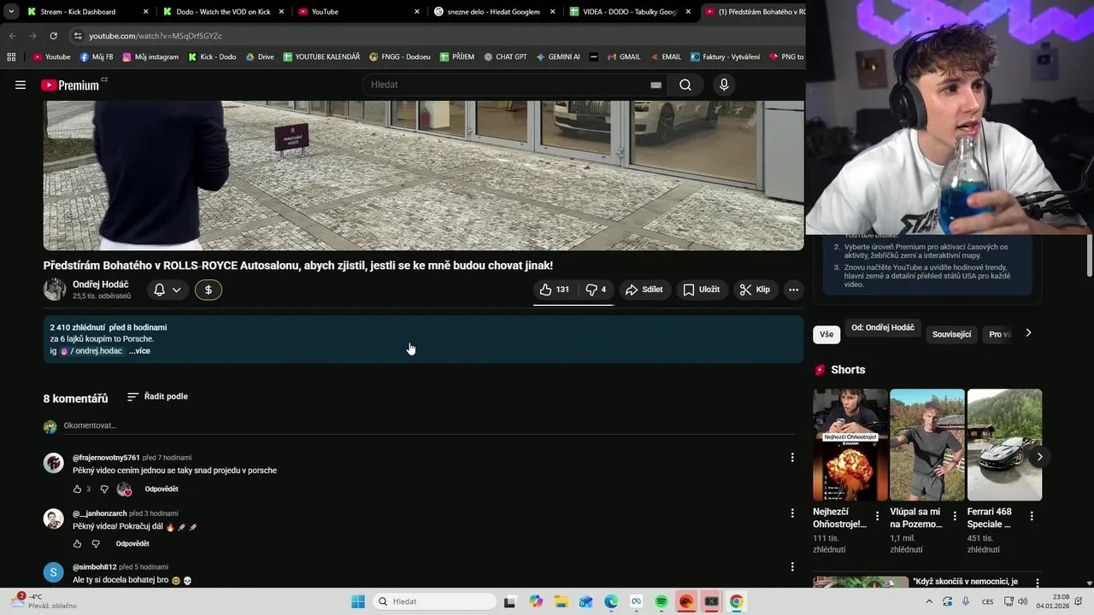Open the YouTube guide hamburger menu

click(21, 85)
